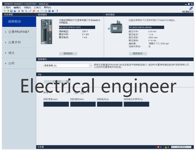Click the 0.16 Nm rated torque value
Image resolution: width=196 pixels, height=151 pixels.
152,41
